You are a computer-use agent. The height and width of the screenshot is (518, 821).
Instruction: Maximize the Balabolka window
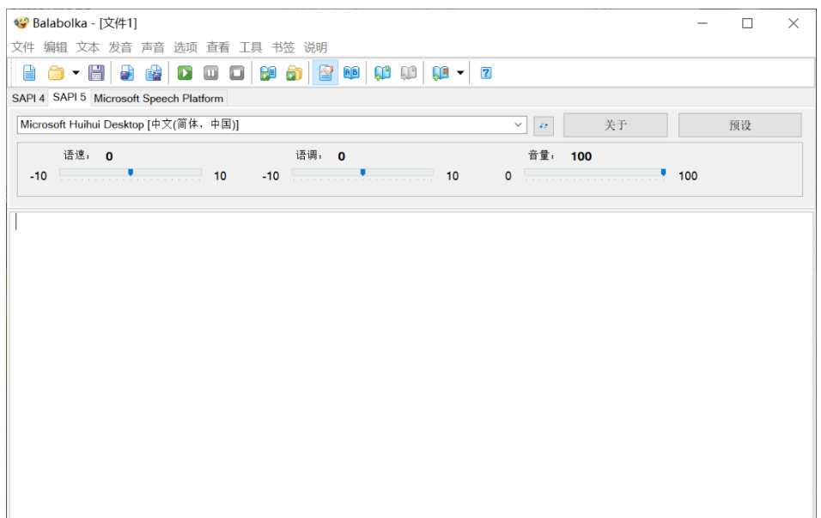pyautogui.click(x=747, y=23)
